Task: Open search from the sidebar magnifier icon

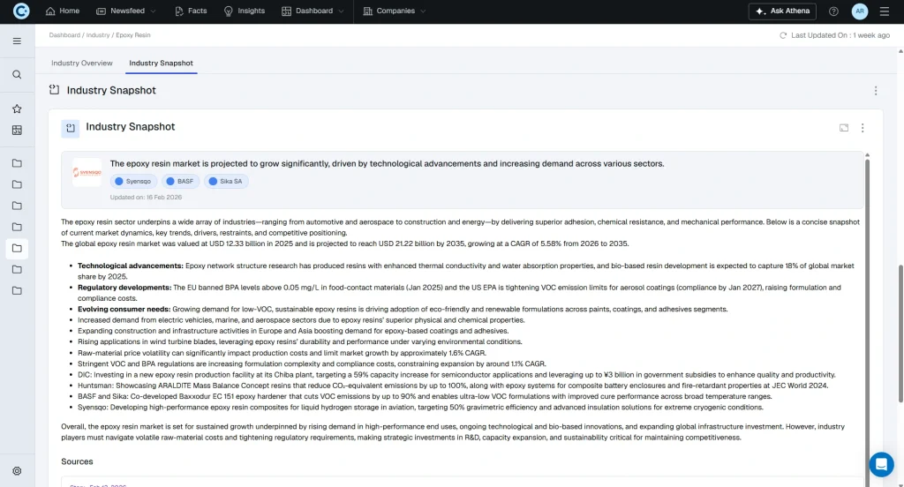Action: [x=17, y=74]
